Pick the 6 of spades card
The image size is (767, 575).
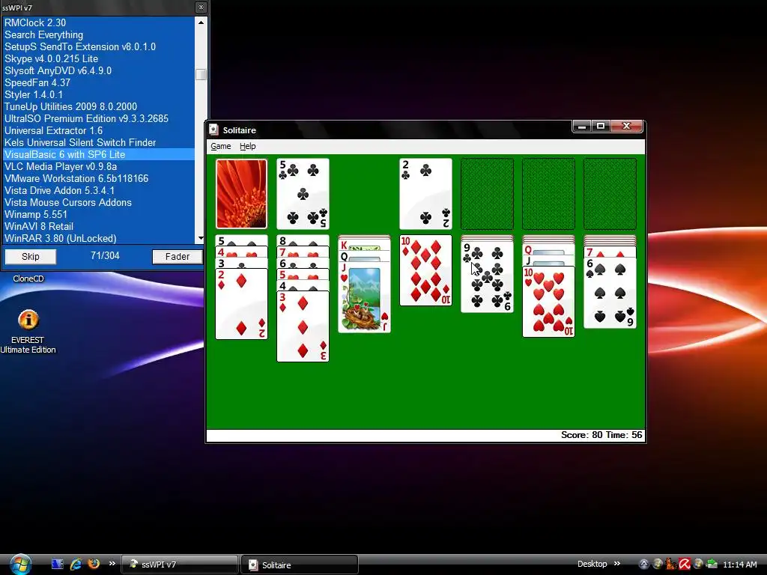pos(610,293)
